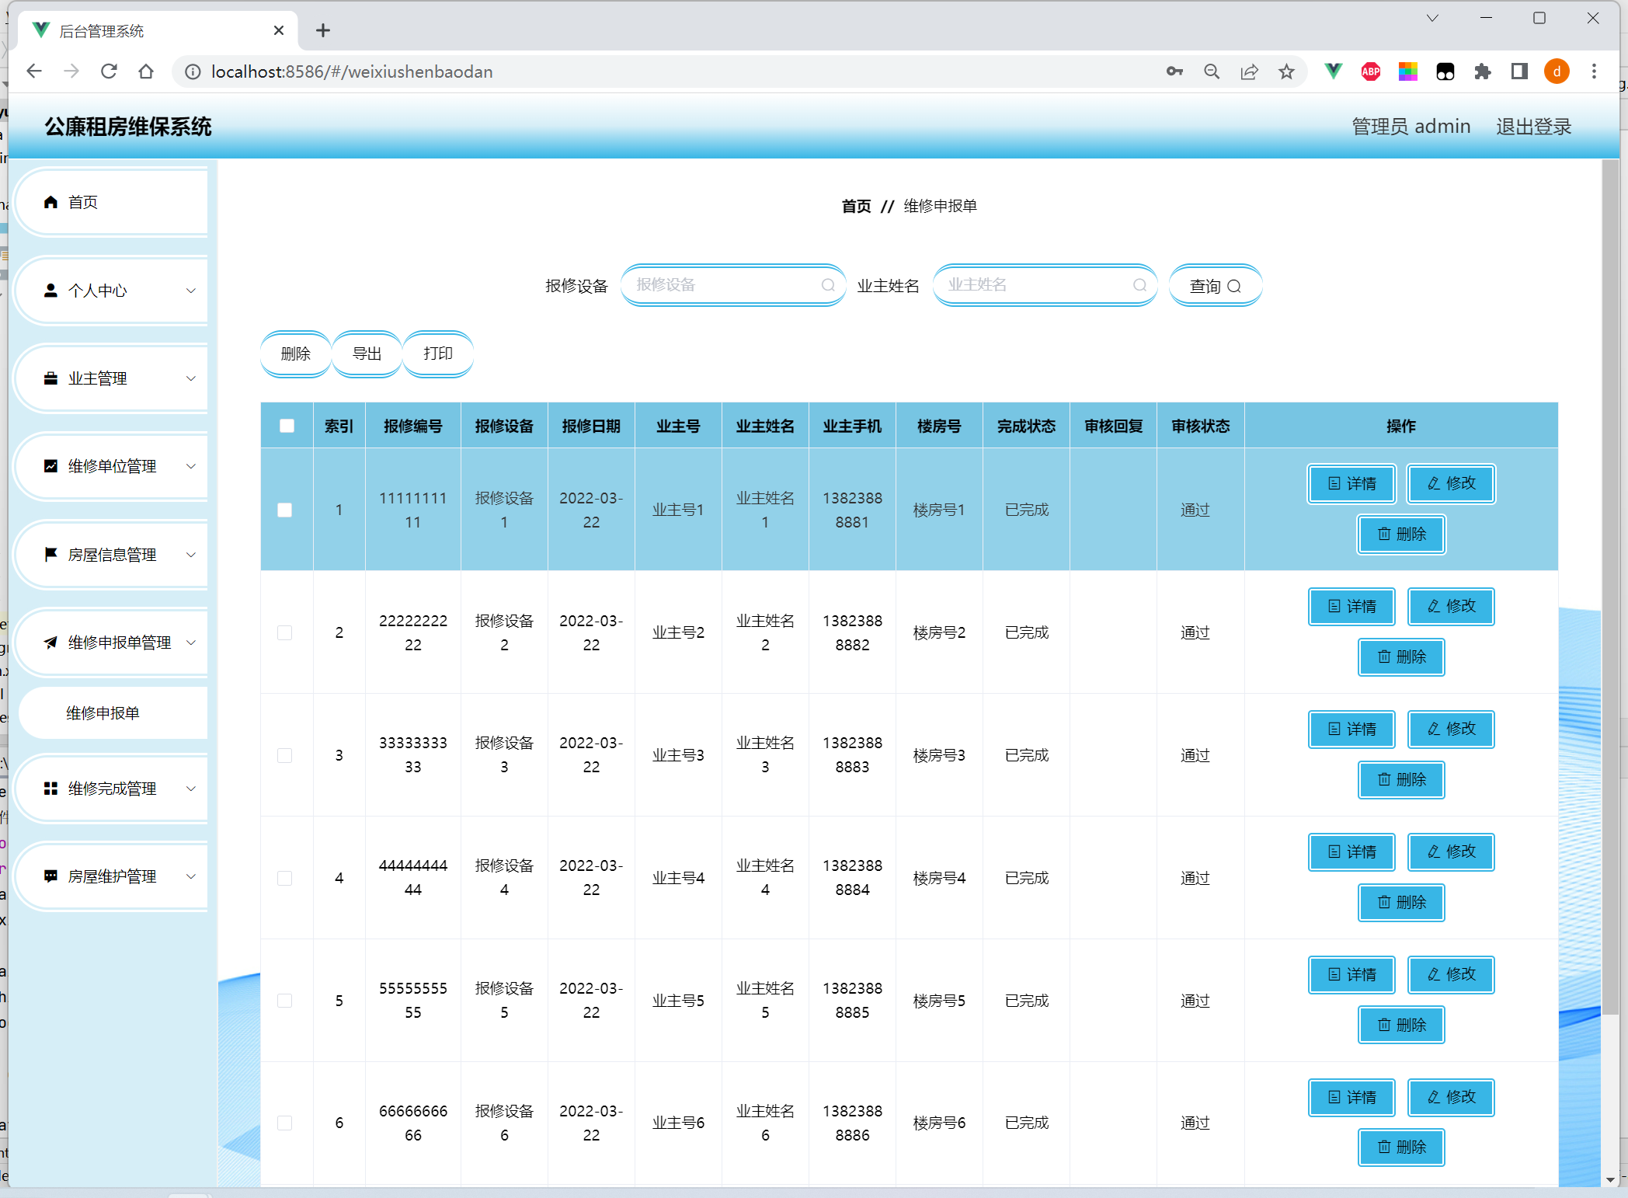
Task: Expand the 房屋维护管理 menu chevron
Action: tap(191, 876)
